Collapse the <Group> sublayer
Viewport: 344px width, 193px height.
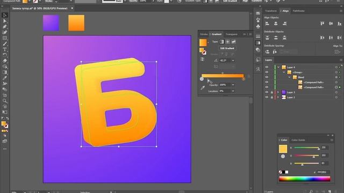(x=284, y=72)
